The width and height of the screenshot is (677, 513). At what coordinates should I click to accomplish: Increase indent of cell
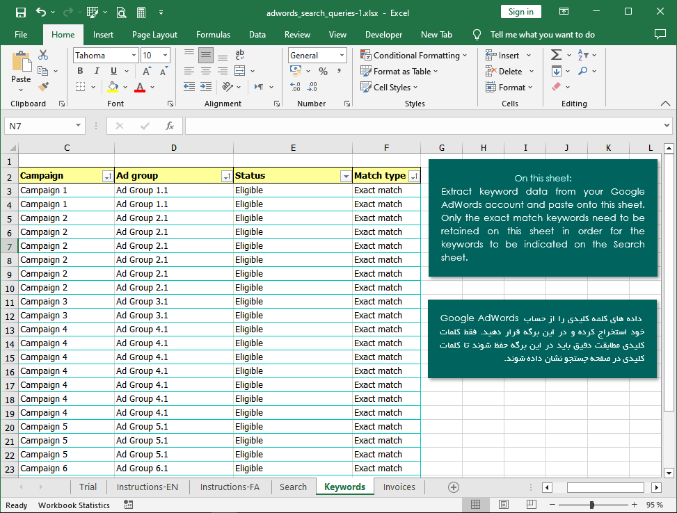coord(206,87)
